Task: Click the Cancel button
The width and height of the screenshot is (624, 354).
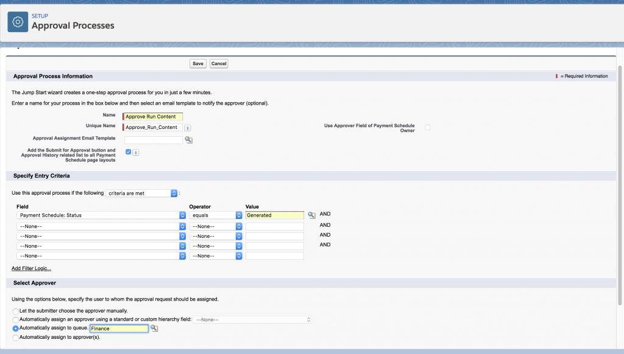Action: click(219, 63)
